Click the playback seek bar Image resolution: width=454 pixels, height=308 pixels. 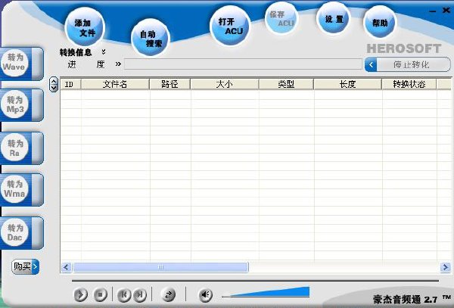click(255, 281)
